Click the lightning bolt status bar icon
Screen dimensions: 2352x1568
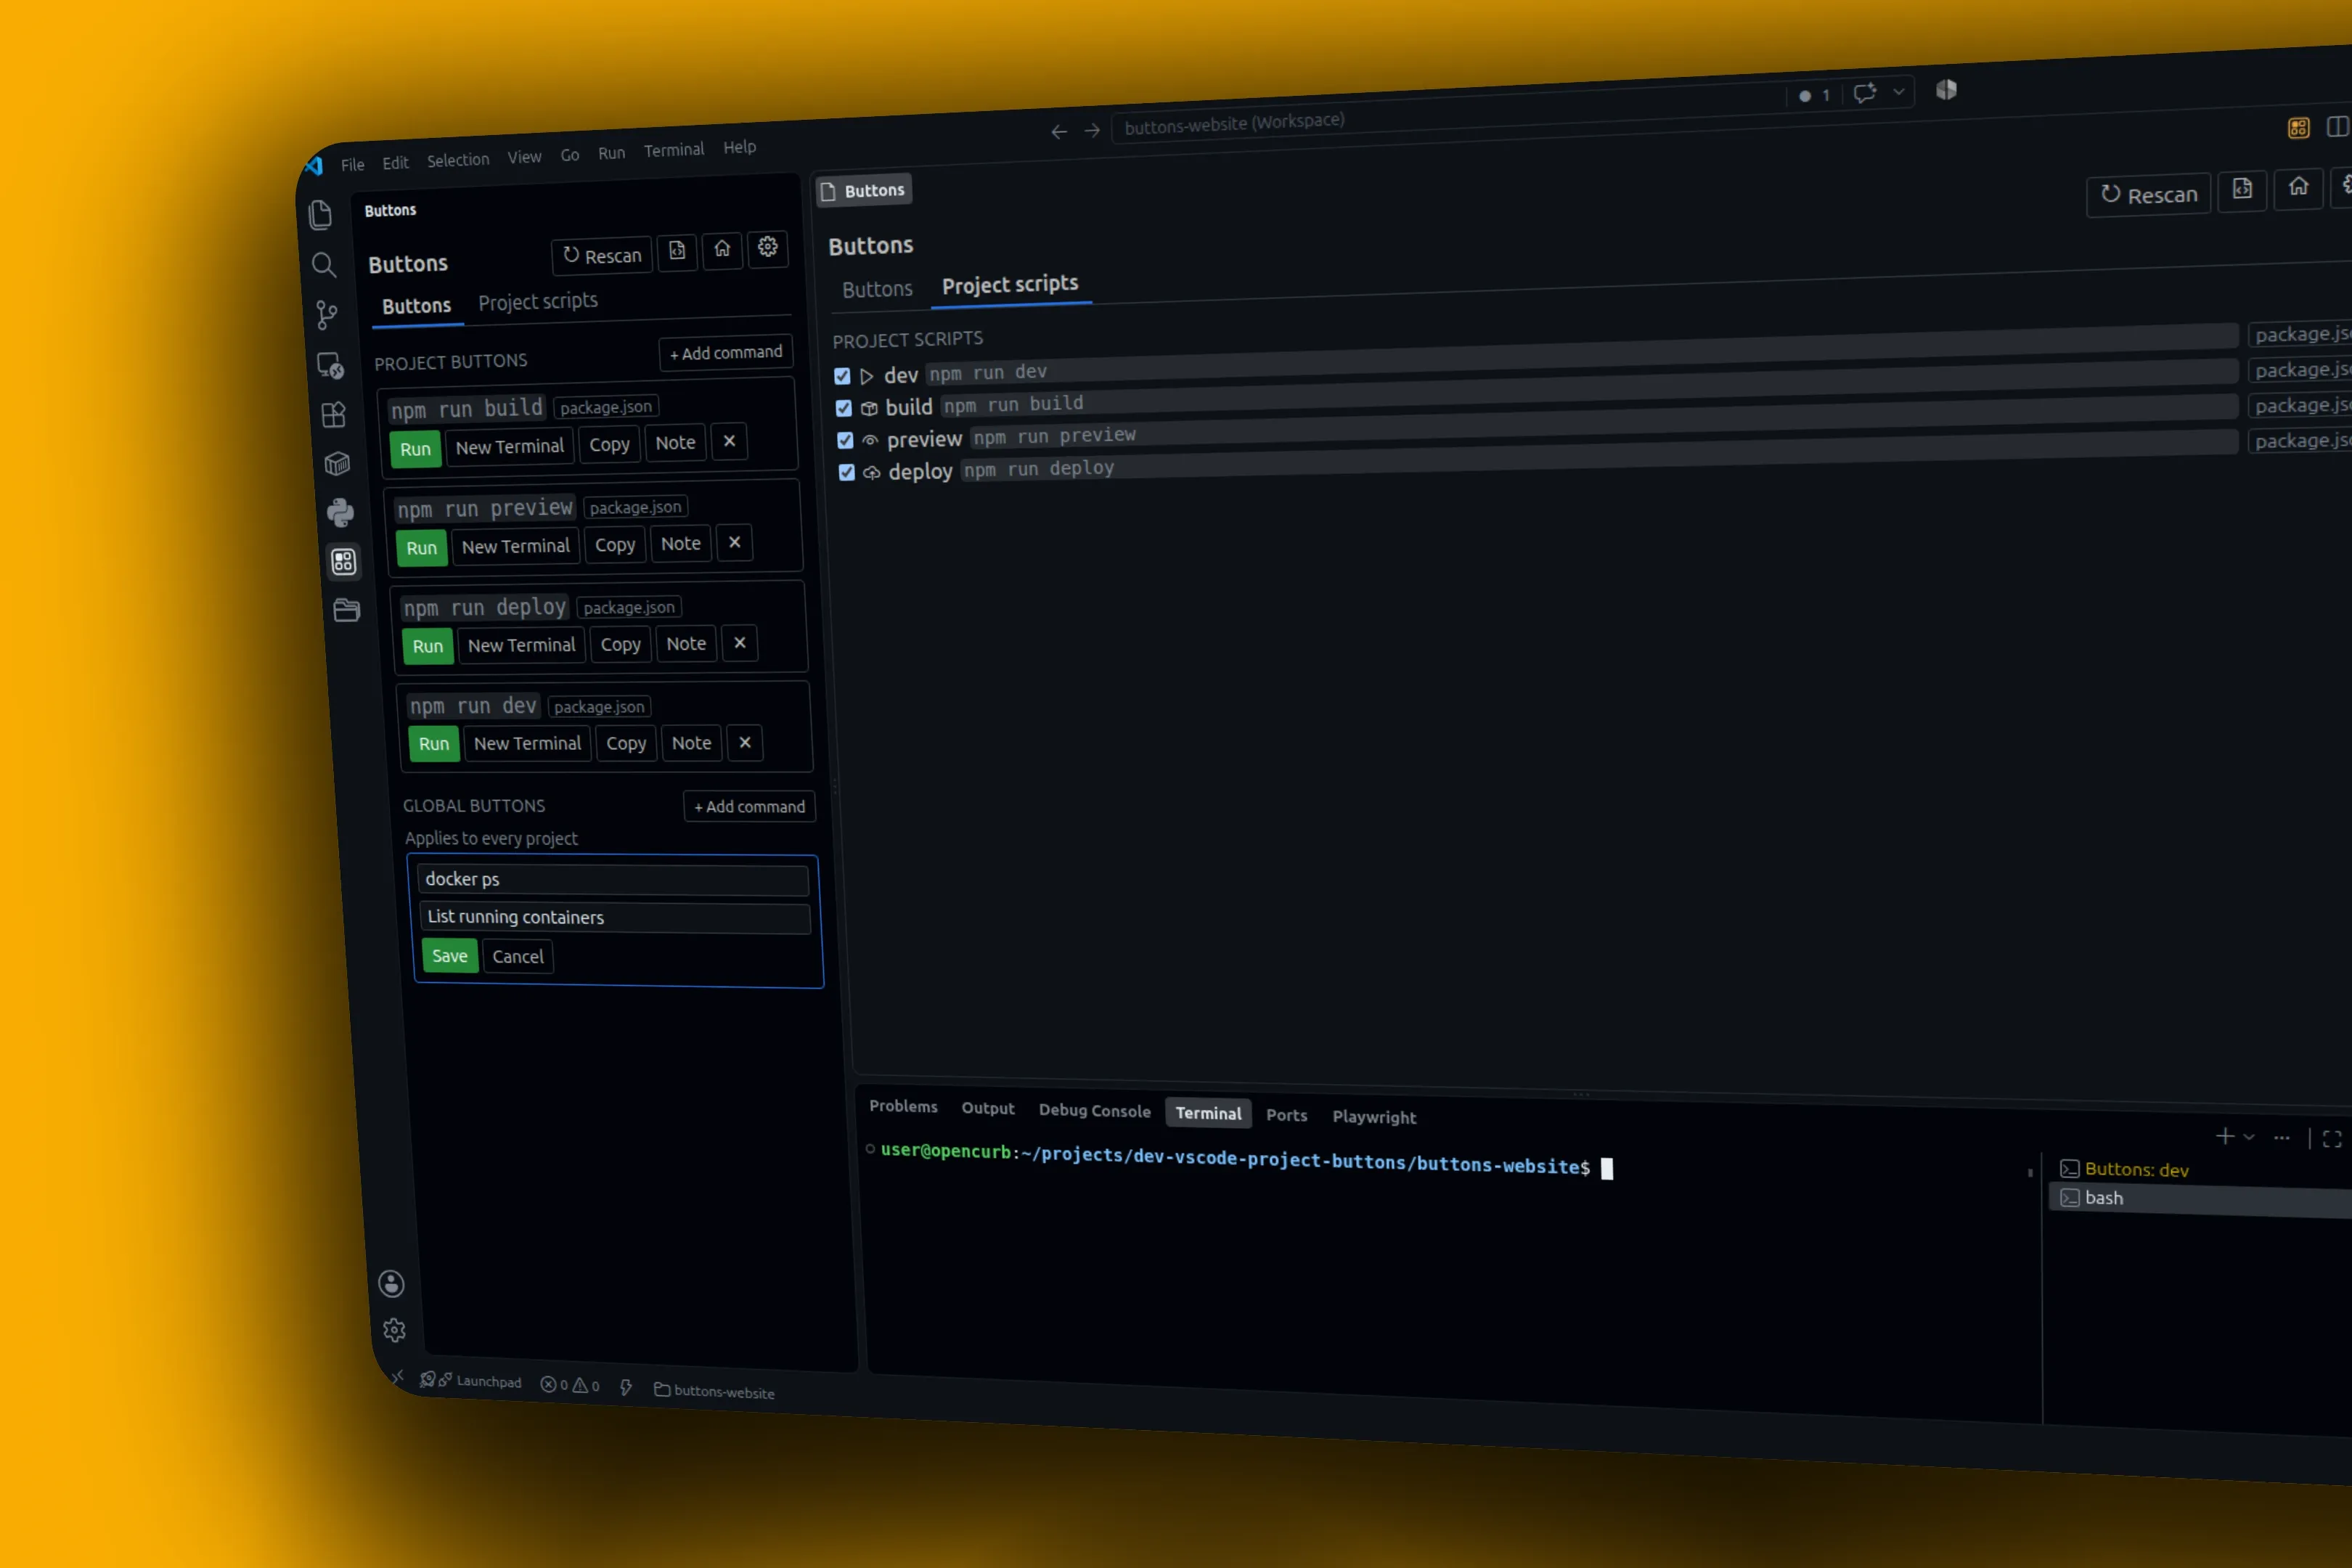point(626,1387)
